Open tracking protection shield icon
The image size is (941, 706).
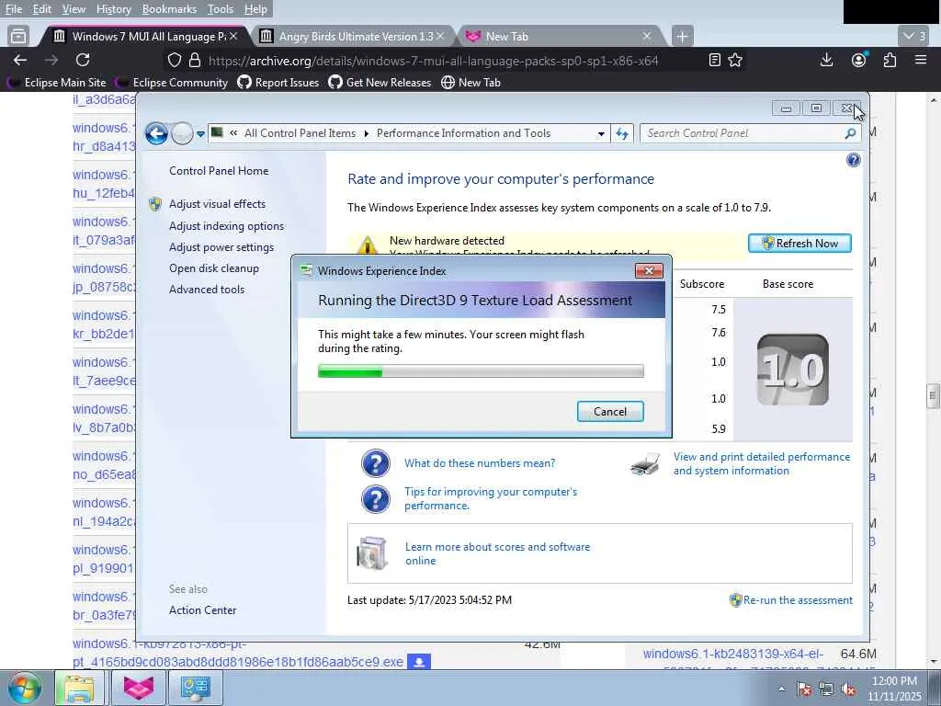pyautogui.click(x=174, y=60)
